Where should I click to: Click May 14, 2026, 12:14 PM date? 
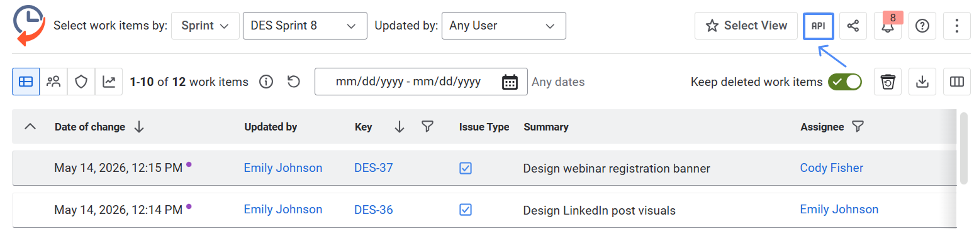click(118, 210)
